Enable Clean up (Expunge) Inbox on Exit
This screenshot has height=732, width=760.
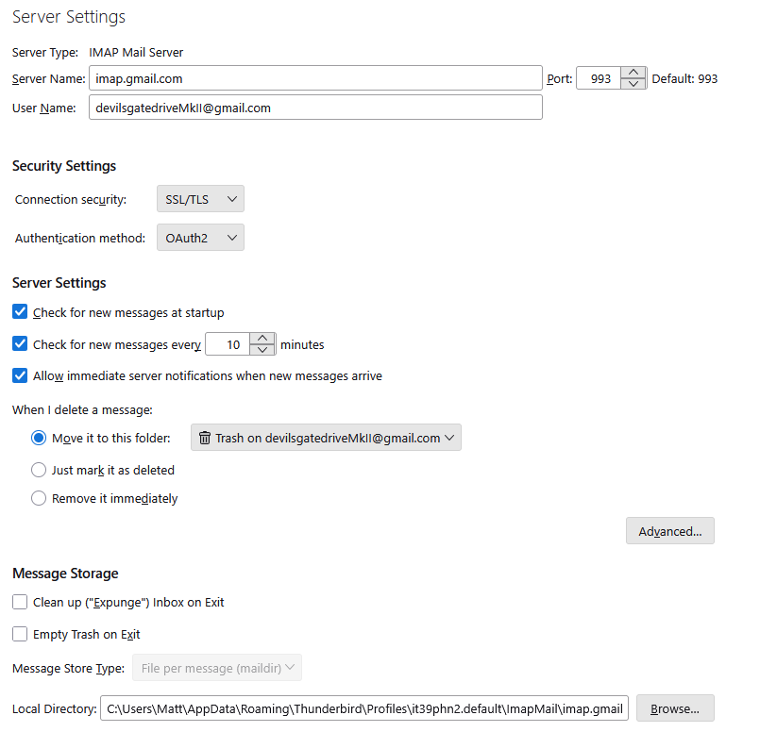pyautogui.click(x=20, y=602)
